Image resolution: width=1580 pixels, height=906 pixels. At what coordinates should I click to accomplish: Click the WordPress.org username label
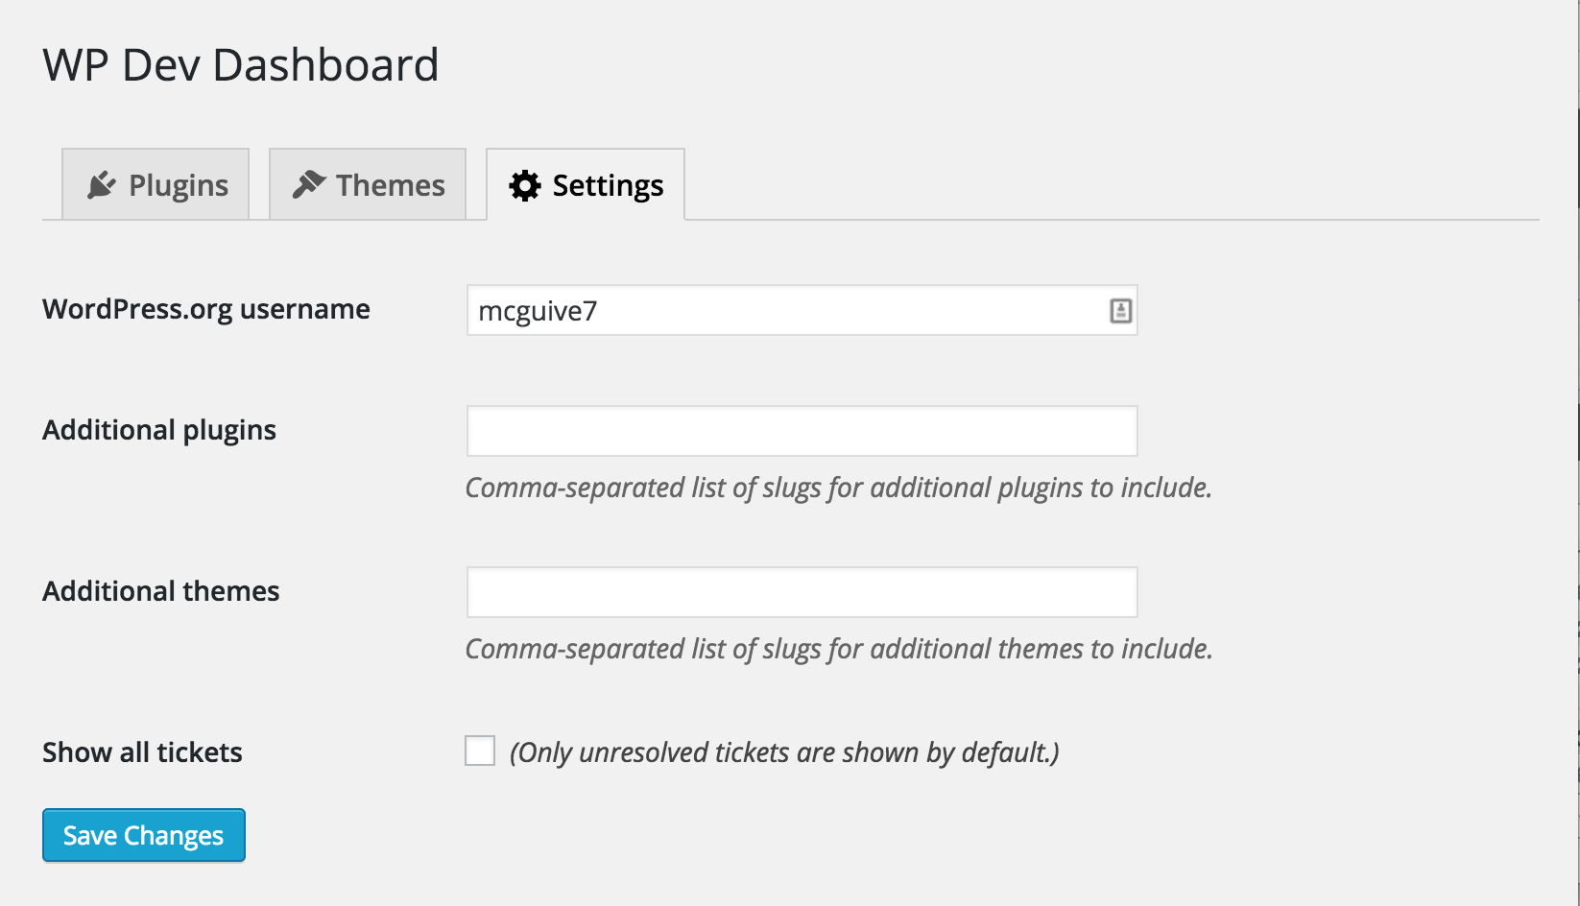point(206,309)
